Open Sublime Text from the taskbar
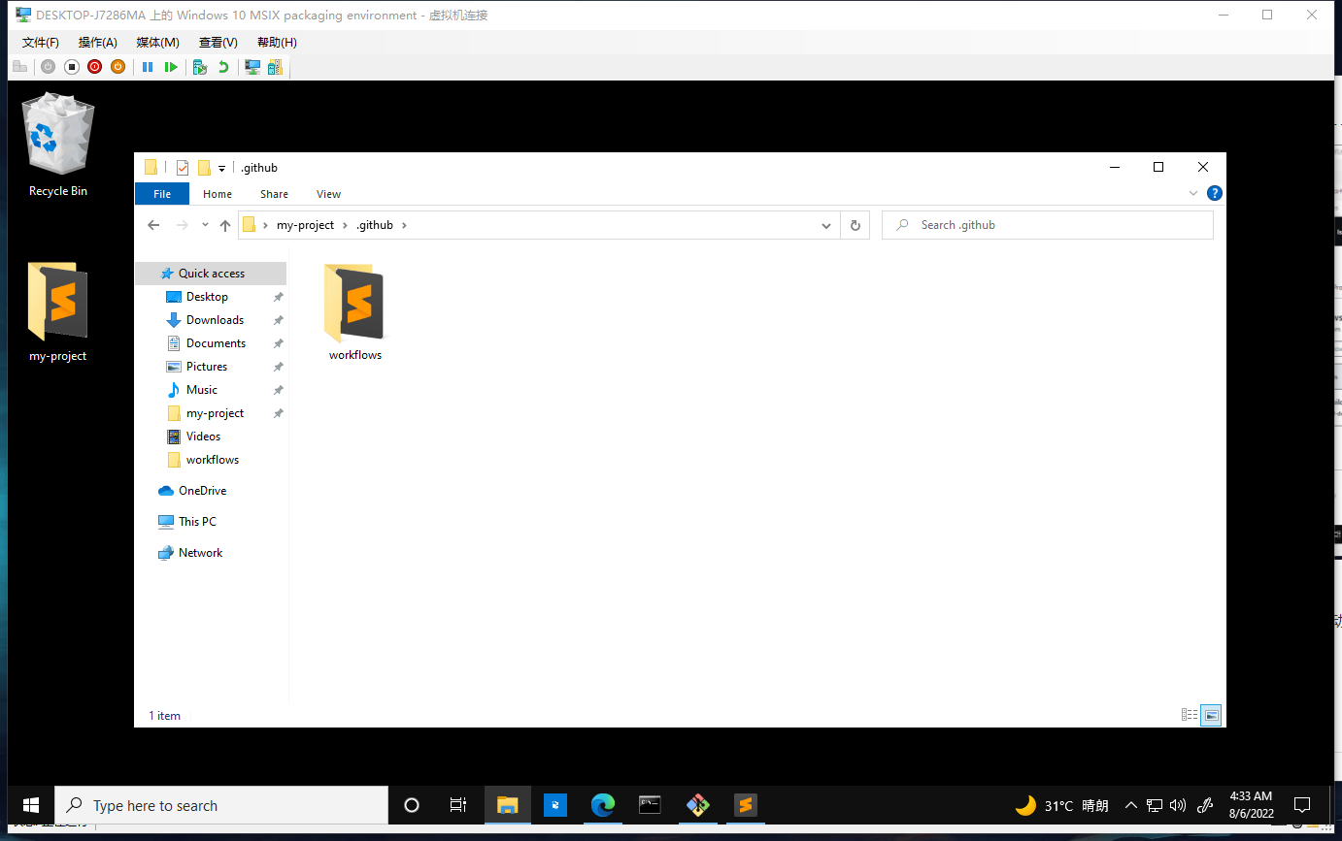Viewport: 1342px width, 841px height. (745, 805)
